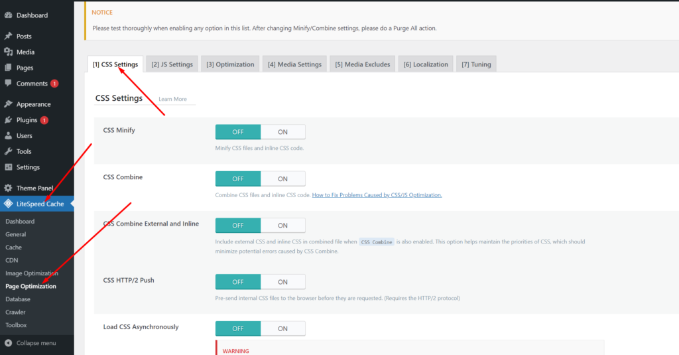This screenshot has height=355, width=679.
Task: Select Page Optimization submenu item
Action: [31, 287]
